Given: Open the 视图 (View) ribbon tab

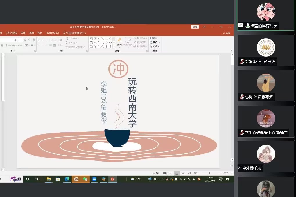Looking at the screenshot, I should (31, 33).
